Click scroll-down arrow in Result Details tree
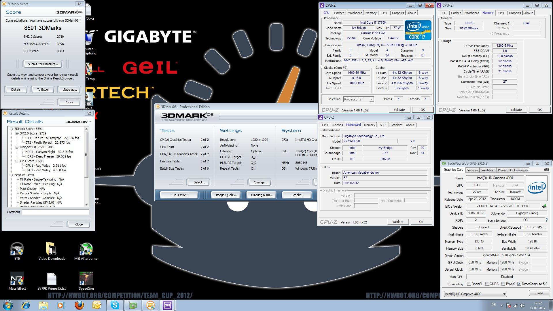Image resolution: width=553 pixels, height=311 pixels. coord(86,205)
